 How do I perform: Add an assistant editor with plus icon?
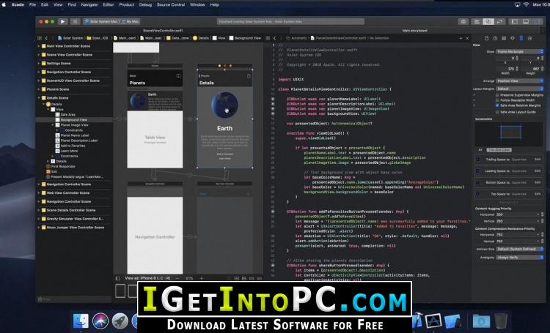coord(461,38)
